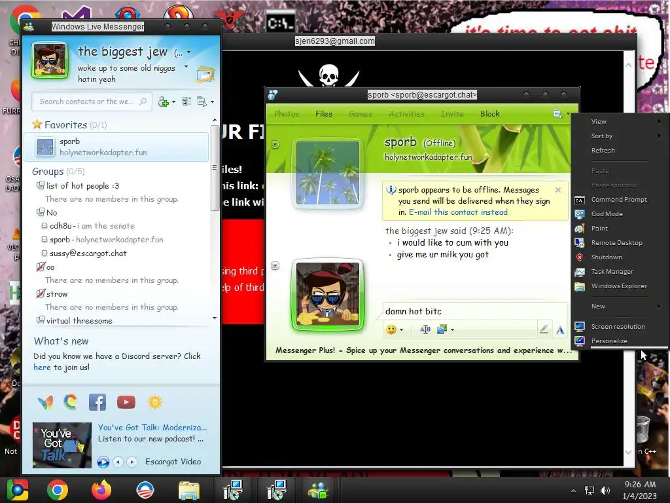
Task: Open the YouTube icon in Messenger
Action: coord(126,402)
